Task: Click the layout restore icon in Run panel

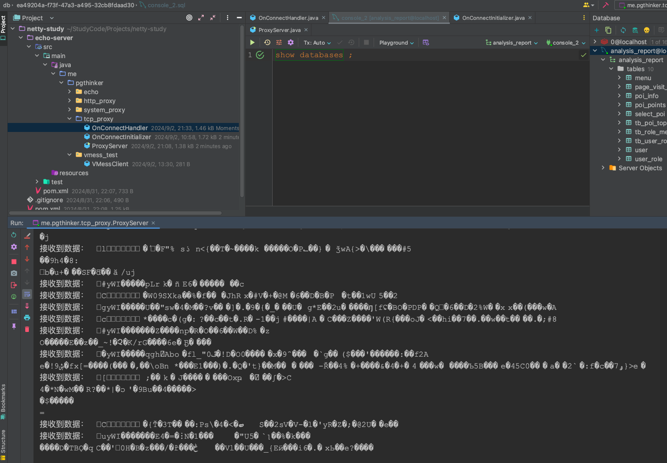Action: [x=14, y=311]
